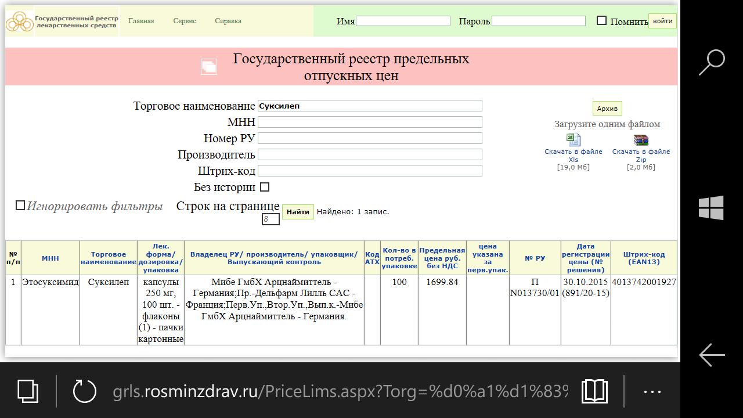
Task: Click the windows icon in the pink header
Action: pyautogui.click(x=209, y=67)
